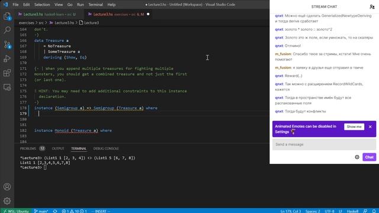Click the Show me button in banner
Image resolution: width=379 pixels, height=213 pixels.
(354, 127)
